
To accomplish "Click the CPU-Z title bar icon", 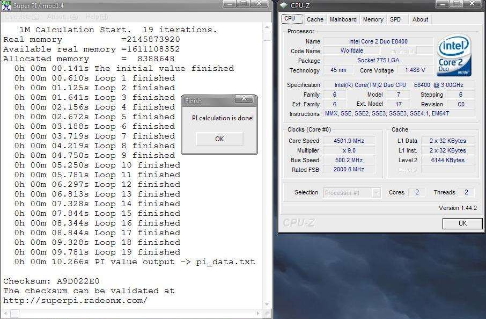I will [283, 5].
